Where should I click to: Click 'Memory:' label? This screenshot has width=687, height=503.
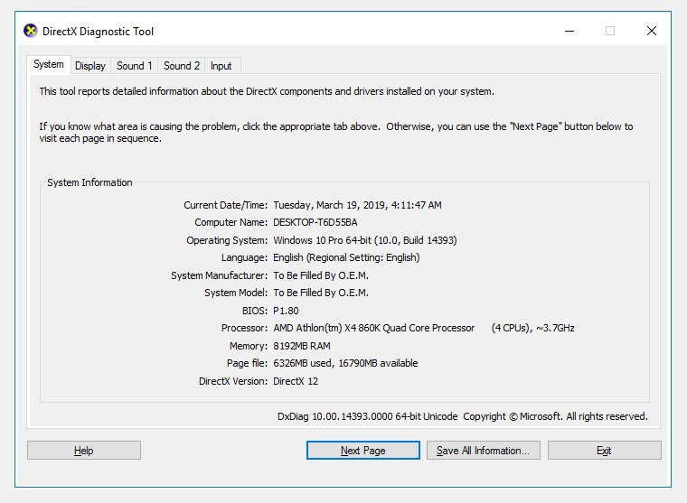point(249,346)
